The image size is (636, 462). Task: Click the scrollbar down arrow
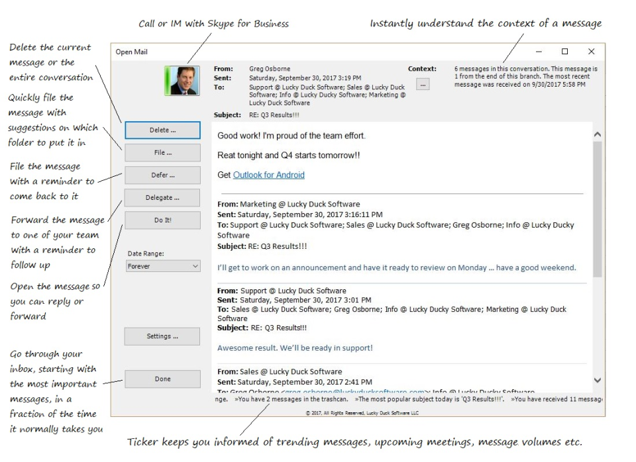[598, 380]
